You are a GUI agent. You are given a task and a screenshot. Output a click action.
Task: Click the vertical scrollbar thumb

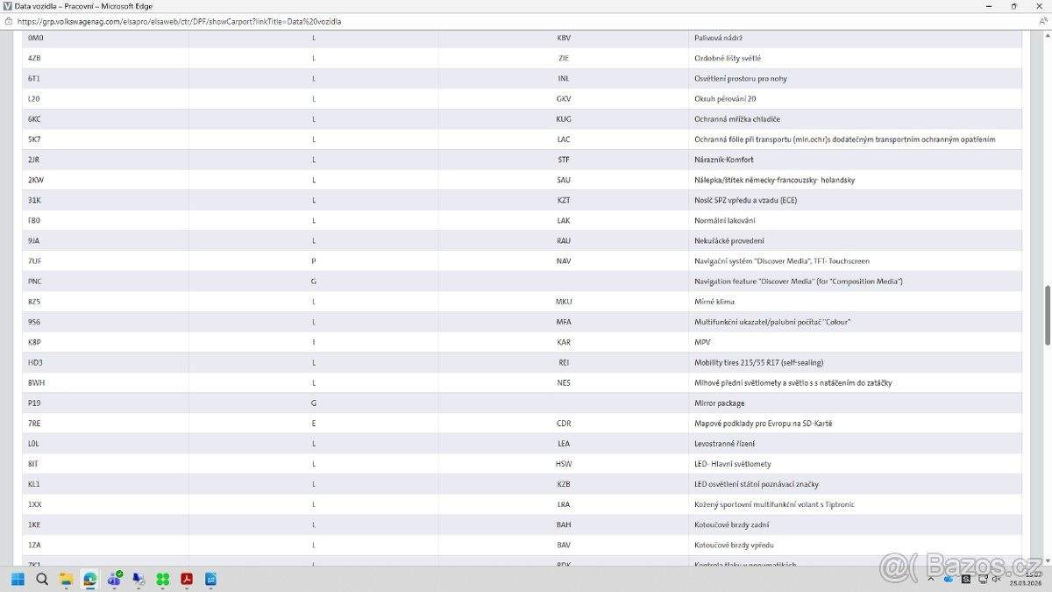[x=1045, y=314]
